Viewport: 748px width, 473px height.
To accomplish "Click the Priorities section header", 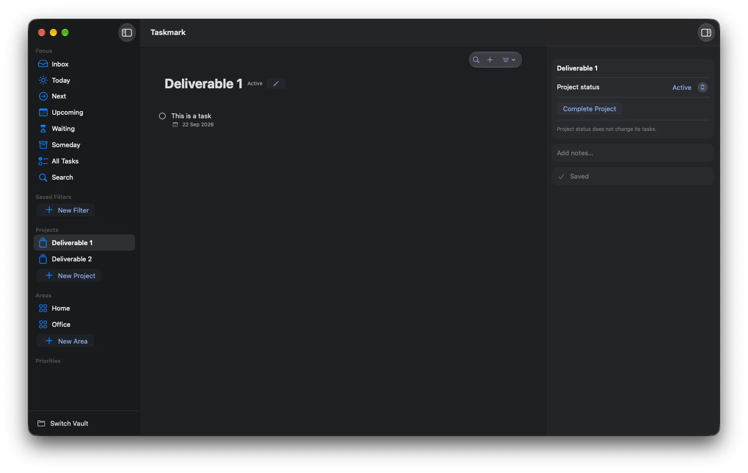I will coord(48,361).
